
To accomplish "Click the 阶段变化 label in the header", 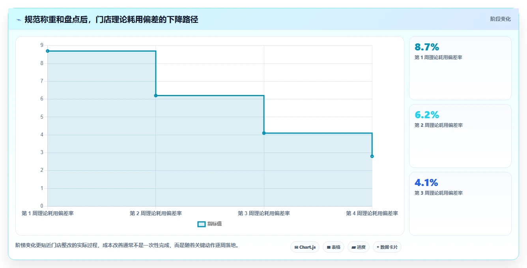I will point(500,19).
